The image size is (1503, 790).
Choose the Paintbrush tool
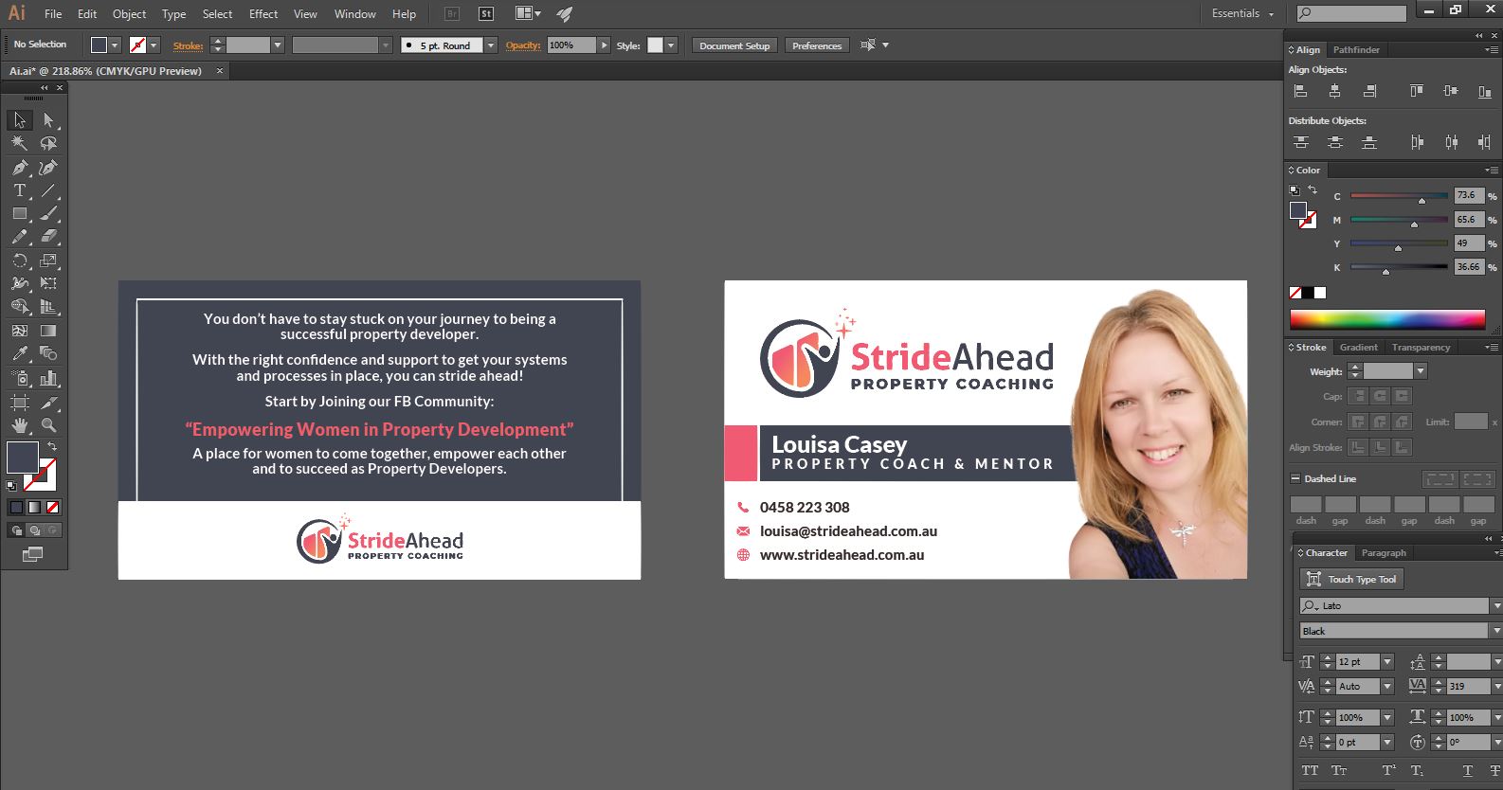pyautogui.click(x=48, y=214)
